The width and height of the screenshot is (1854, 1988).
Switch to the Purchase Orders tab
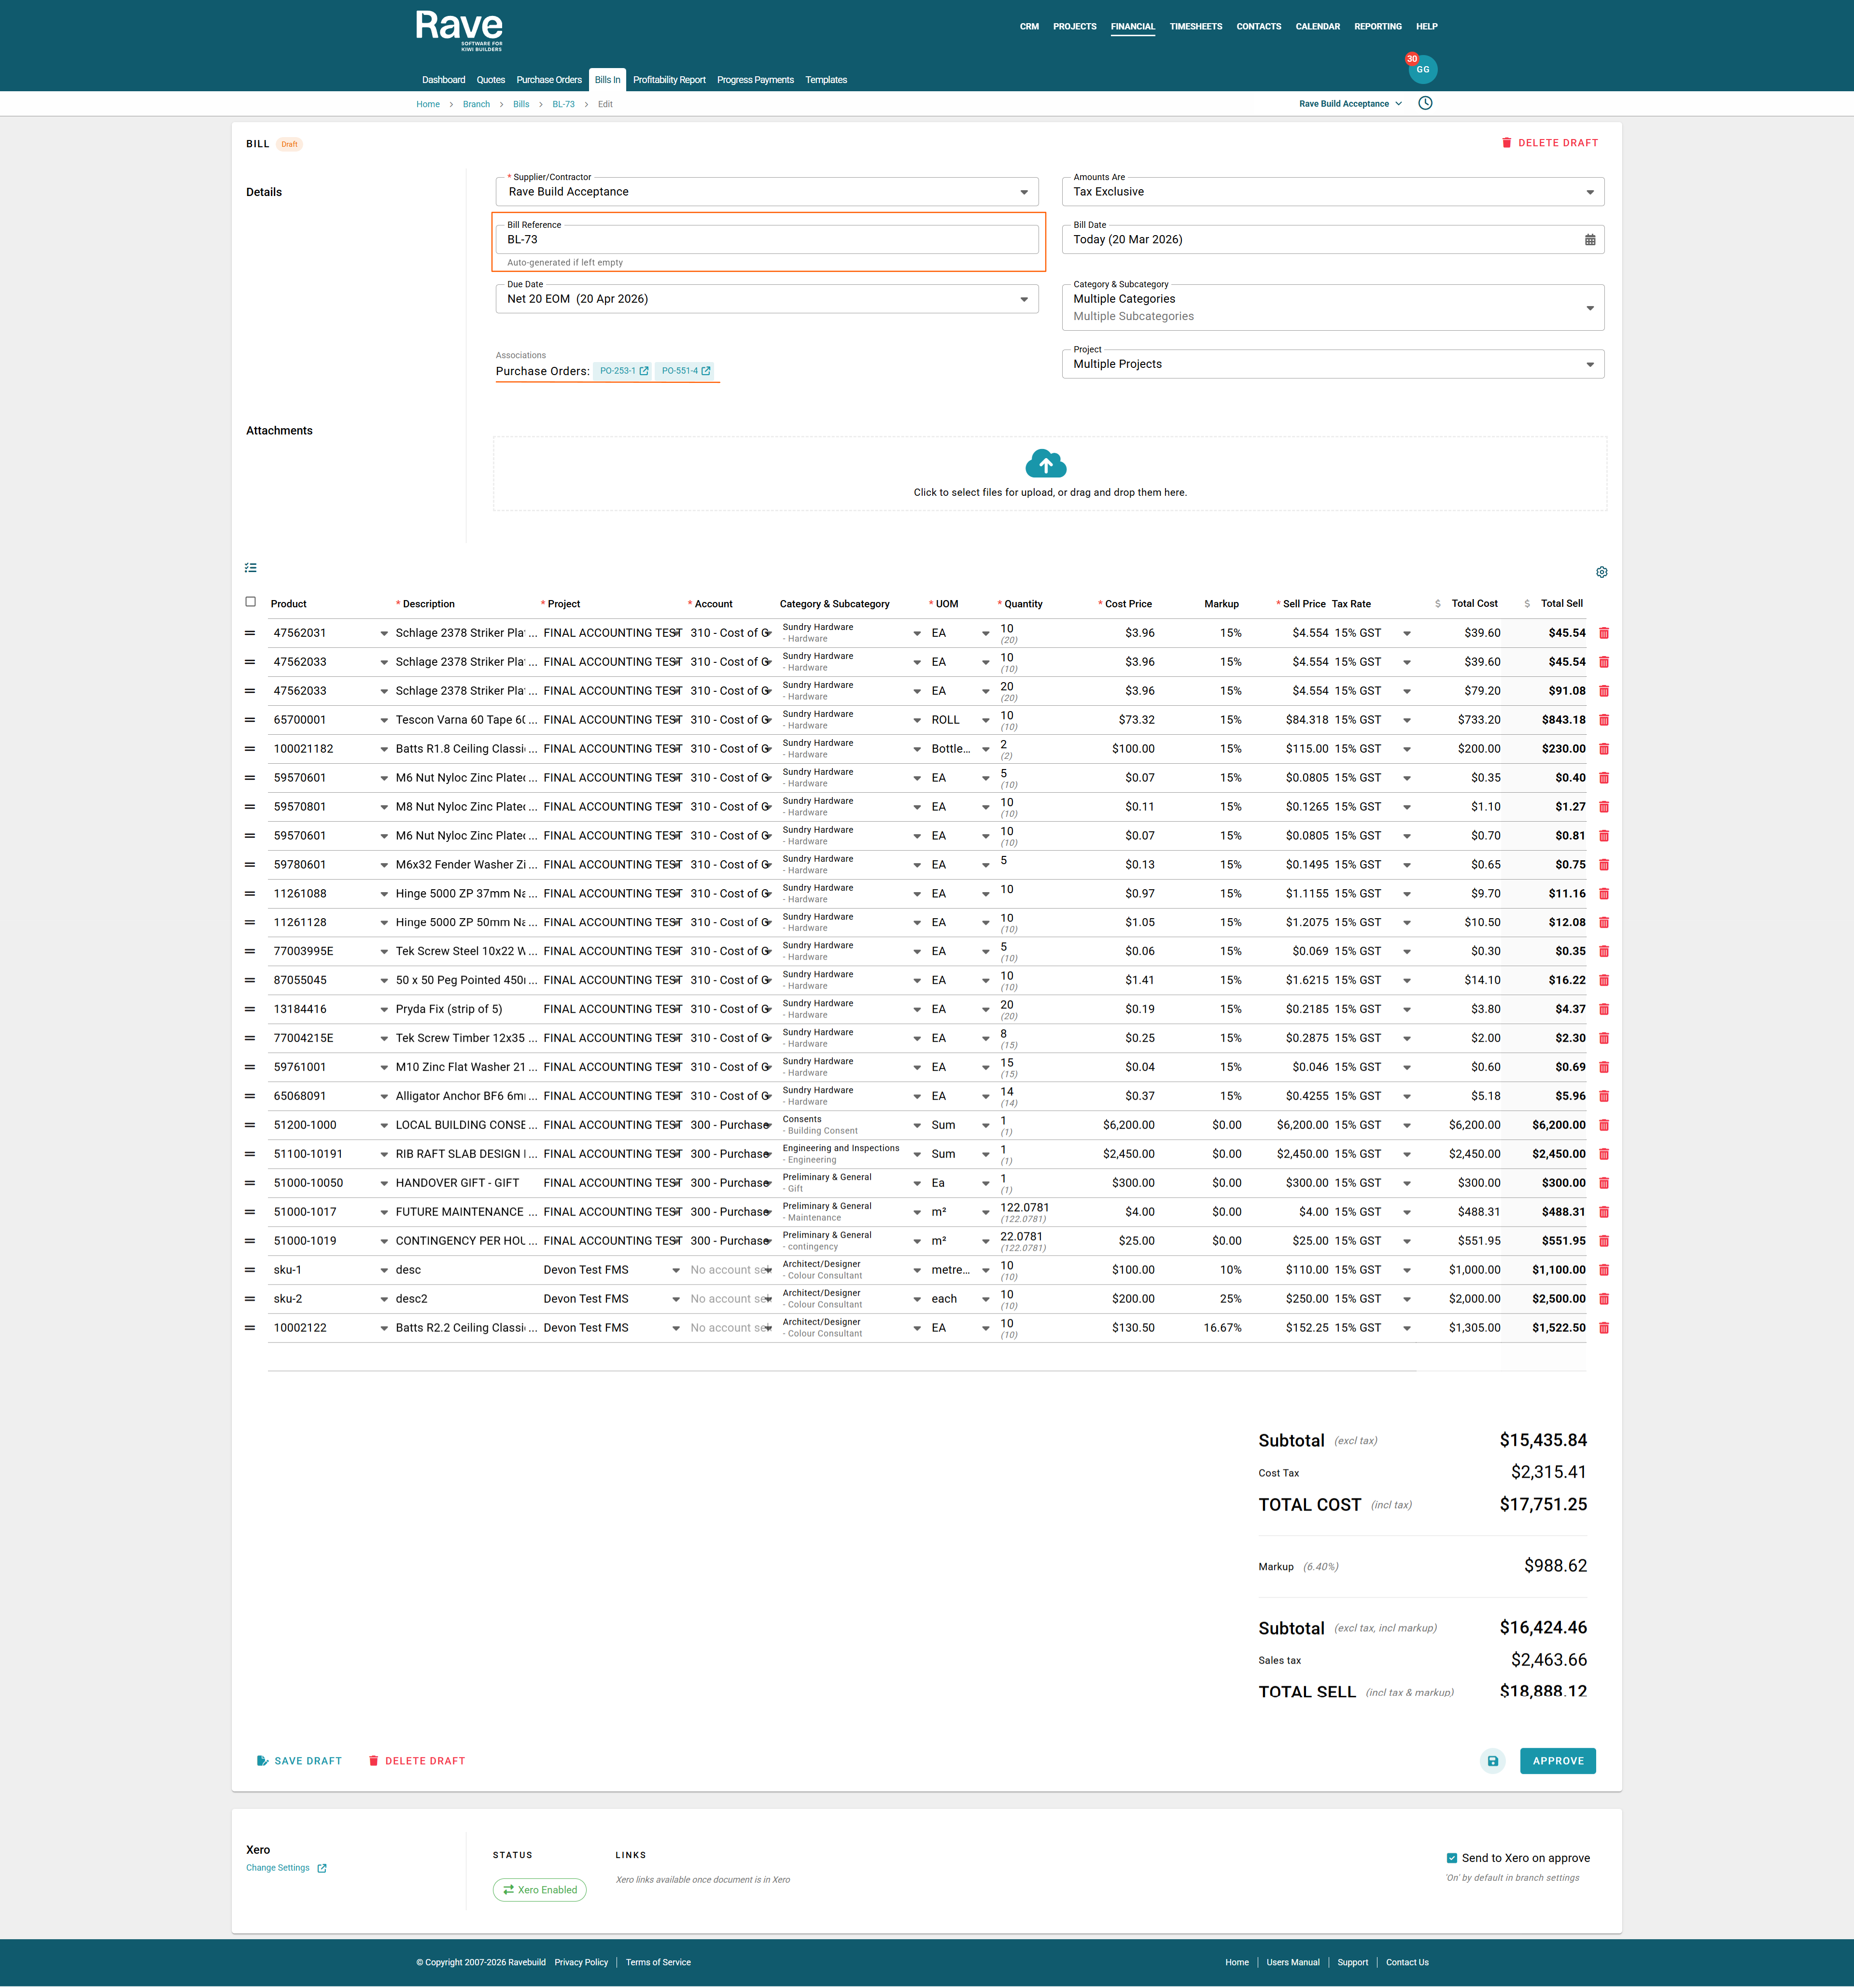[x=548, y=80]
